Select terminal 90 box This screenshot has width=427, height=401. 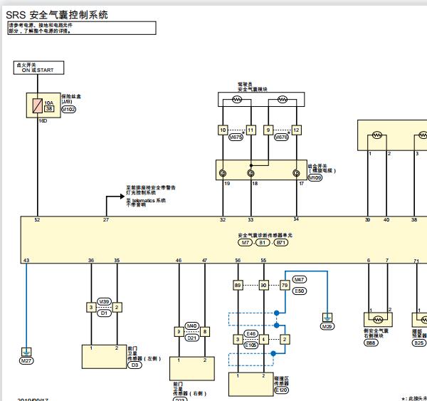[263, 286]
